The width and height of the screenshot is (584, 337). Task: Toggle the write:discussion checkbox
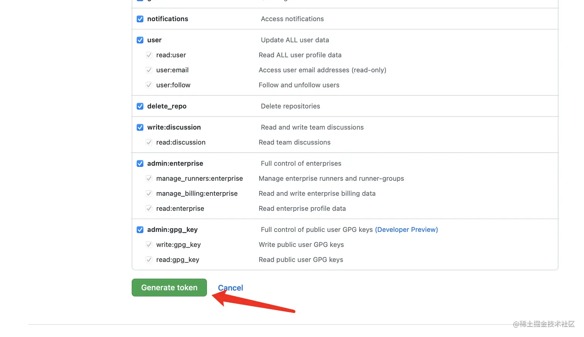click(x=140, y=128)
